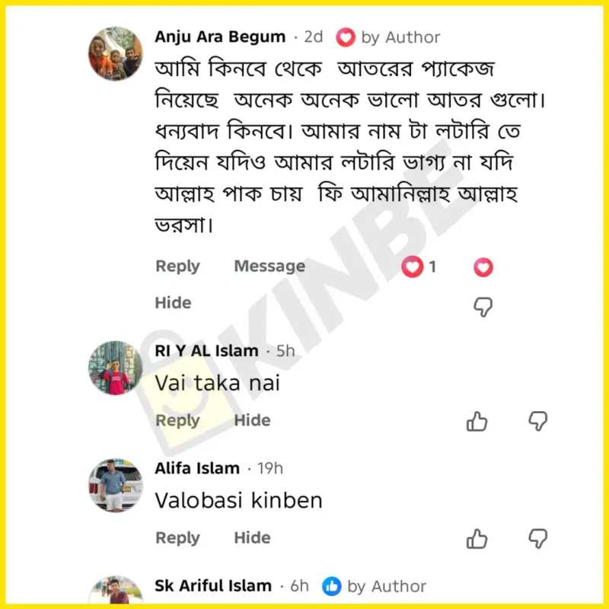Message Anju Ara Begum

pos(269,266)
